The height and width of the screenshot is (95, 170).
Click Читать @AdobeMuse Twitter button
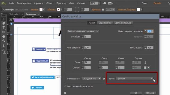(x=42, y=77)
